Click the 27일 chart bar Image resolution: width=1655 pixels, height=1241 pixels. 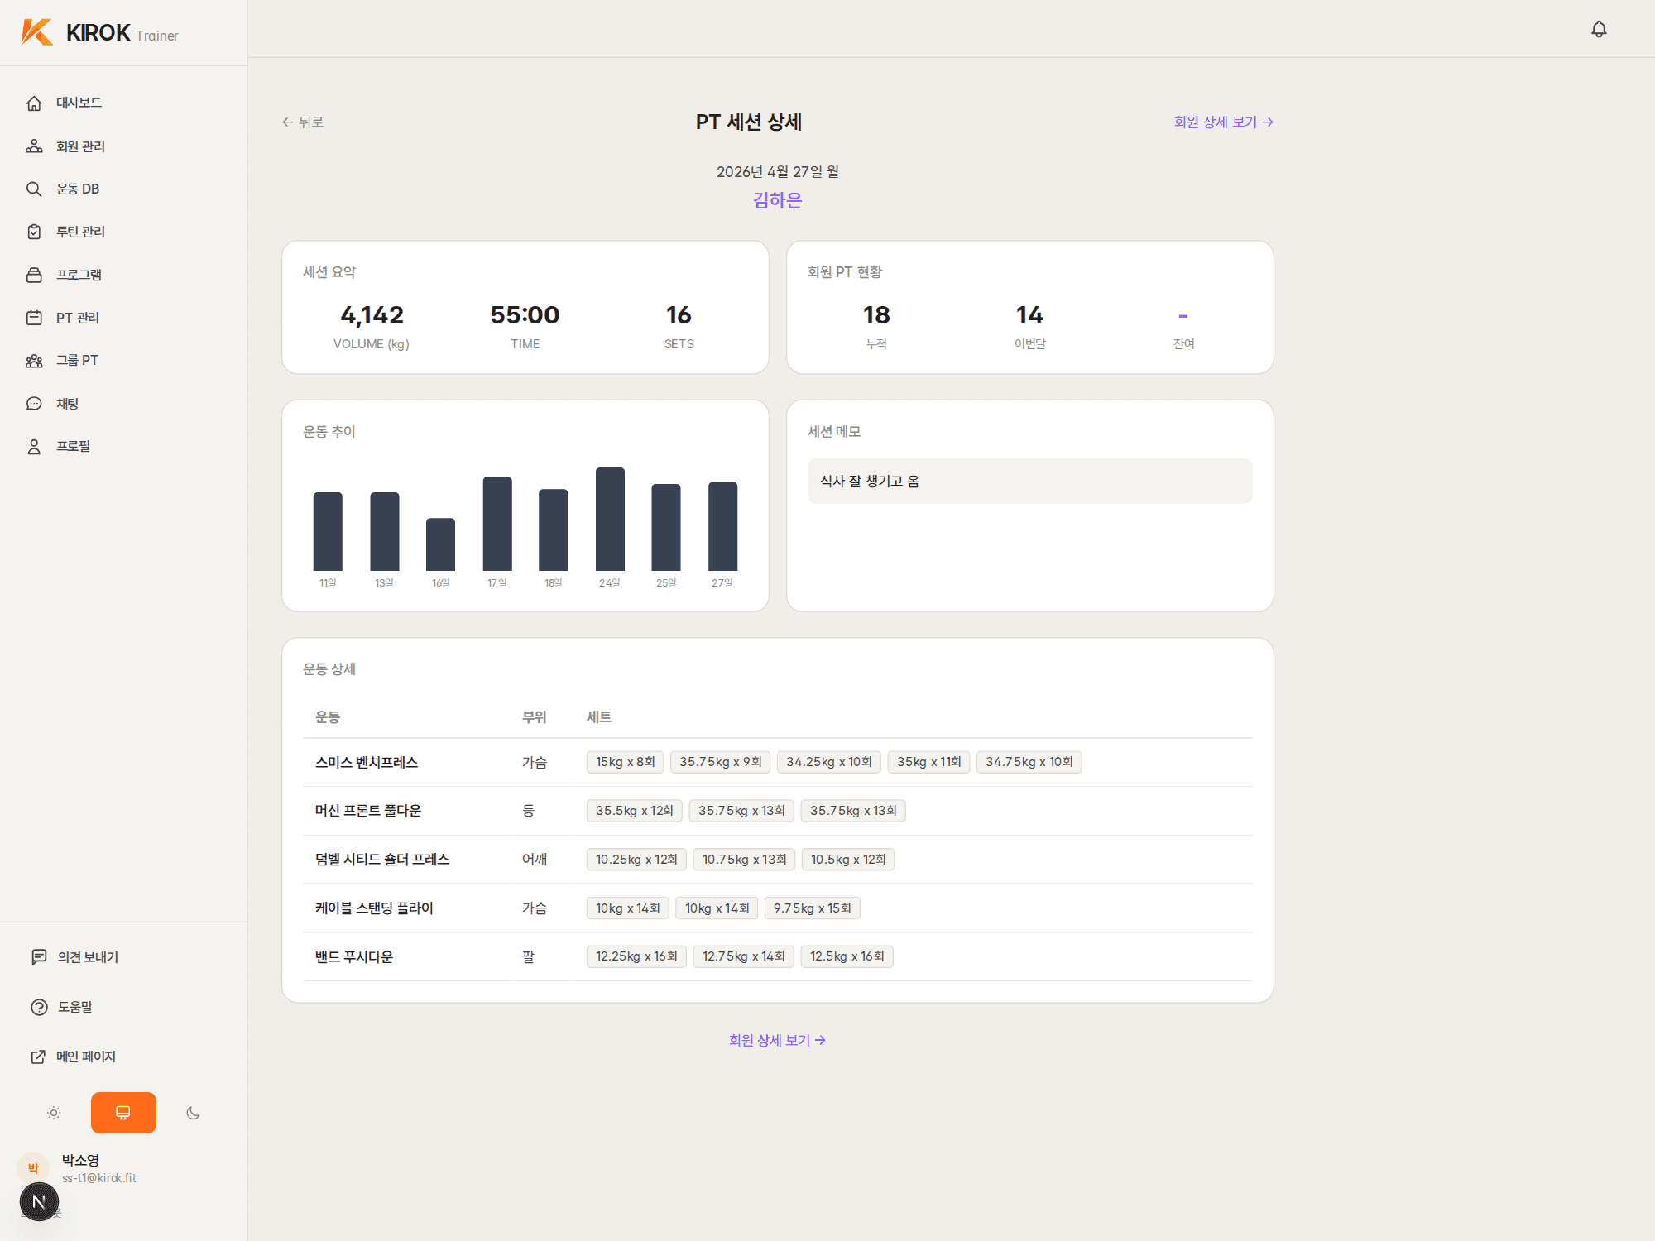tap(722, 526)
